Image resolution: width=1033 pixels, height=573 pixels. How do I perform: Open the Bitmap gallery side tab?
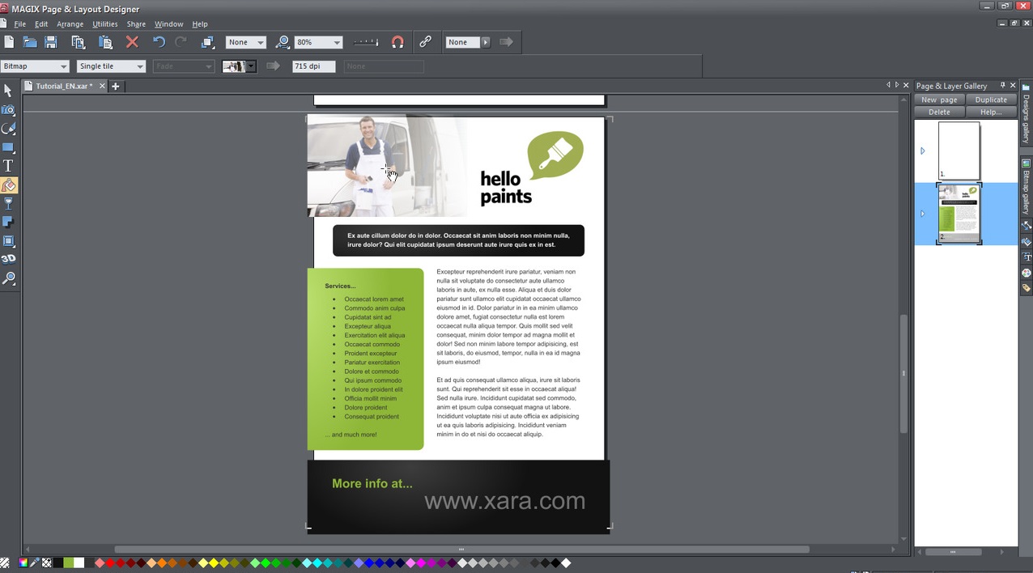pos(1026,188)
